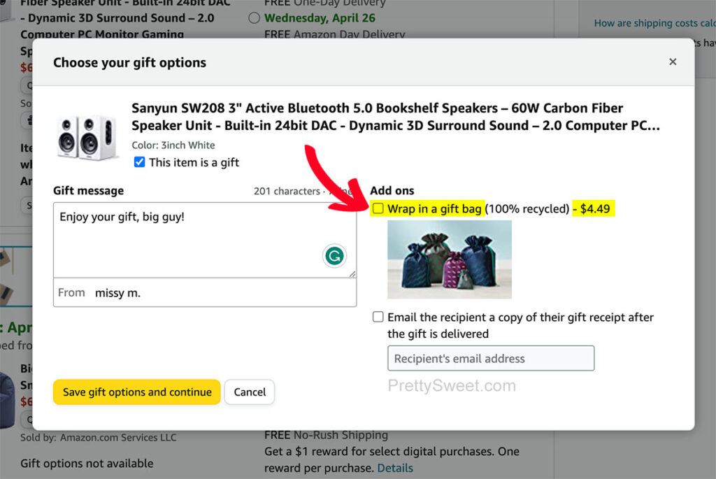Click the From name field 'missy m.'
The width and height of the screenshot is (716, 479).
(205, 292)
